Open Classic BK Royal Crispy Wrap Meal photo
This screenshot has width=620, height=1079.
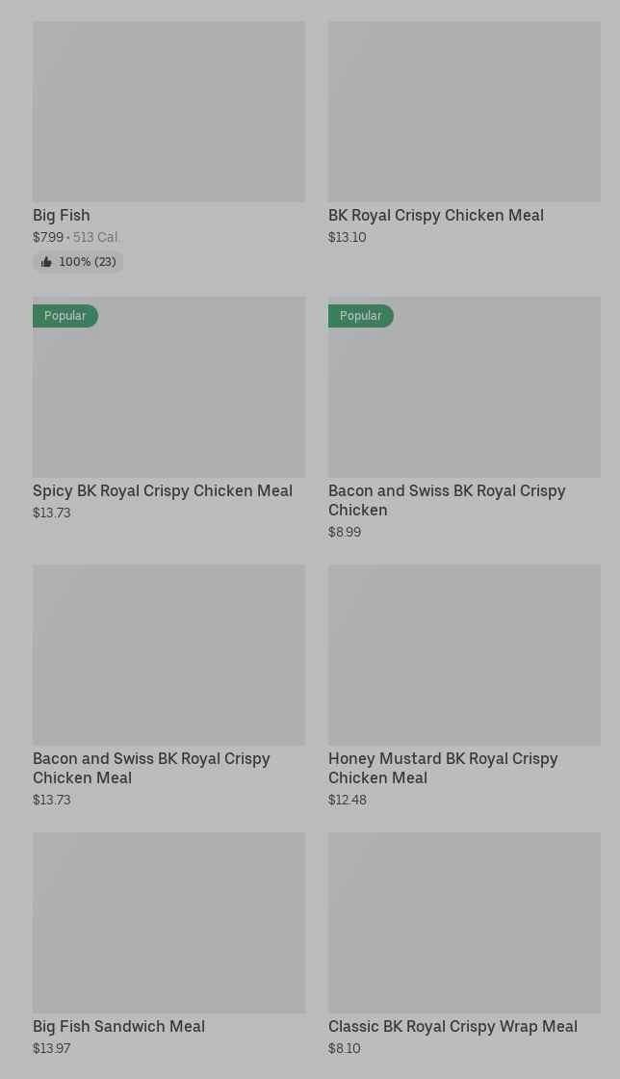[464, 923]
